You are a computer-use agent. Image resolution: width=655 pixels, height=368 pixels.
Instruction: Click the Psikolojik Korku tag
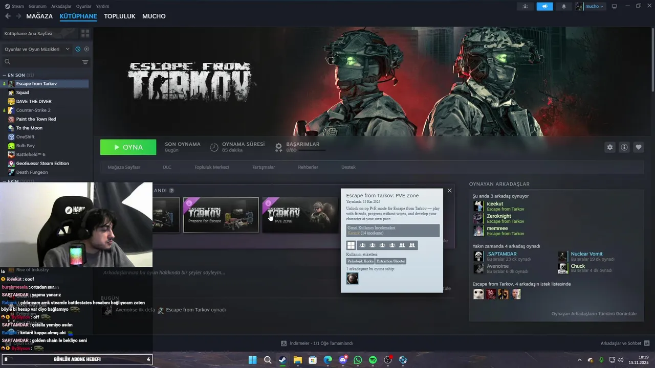point(360,261)
